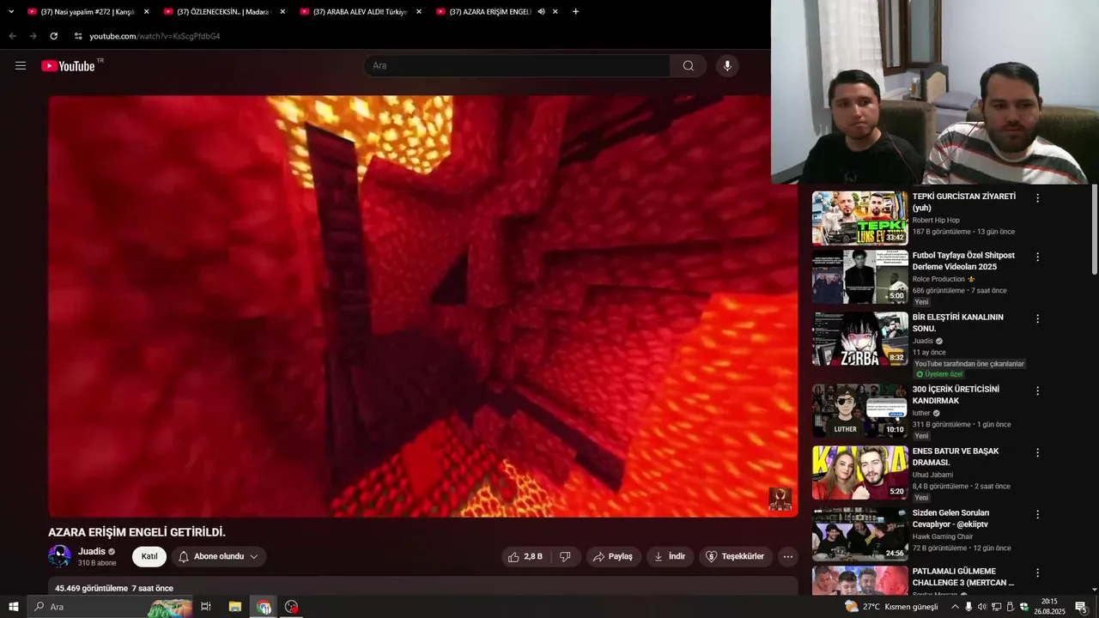The width and height of the screenshot is (1099, 618).
Task: Open options menu for 300 İÇERİK ÜRETİCİSİNİ video
Action: [x=1037, y=391]
